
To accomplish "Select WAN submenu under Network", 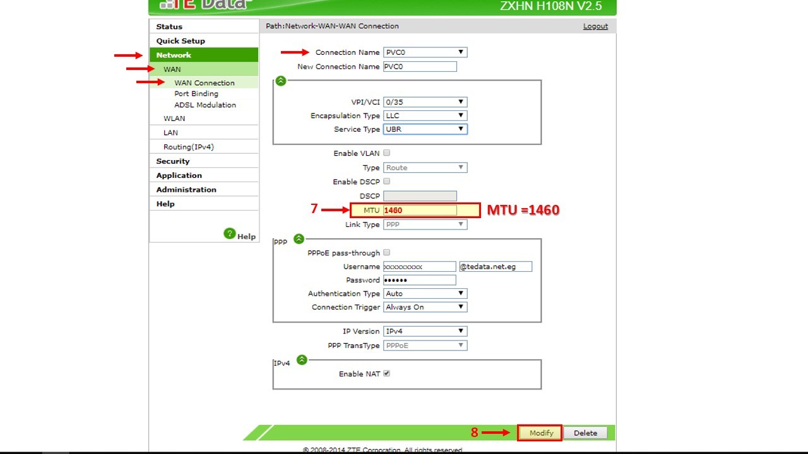I will (x=204, y=69).
